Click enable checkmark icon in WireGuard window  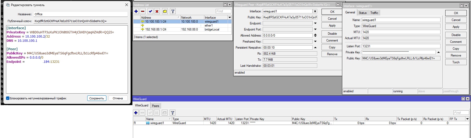click(x=150, y=113)
